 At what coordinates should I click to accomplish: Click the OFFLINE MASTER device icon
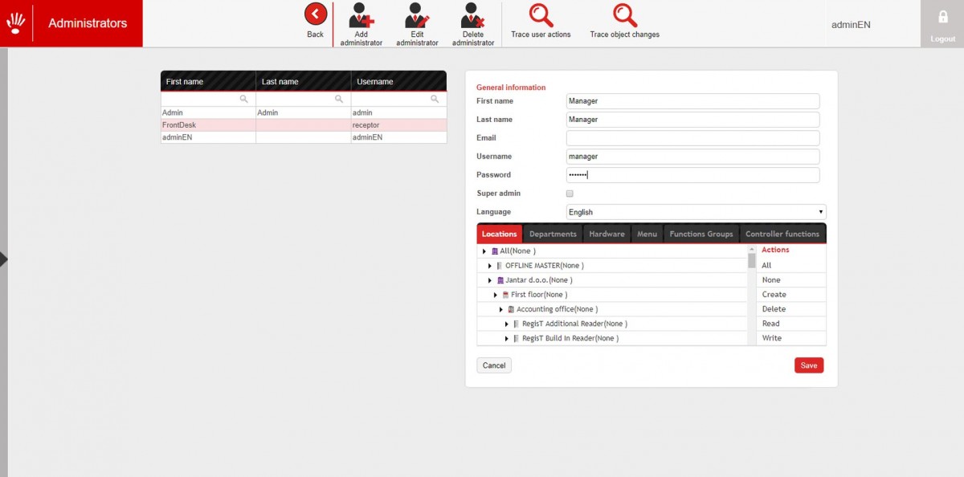[500, 266]
